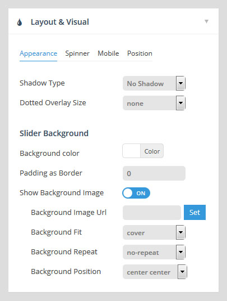Click the Padding as Border field
Image resolution: width=227 pixels, height=301 pixels.
(x=154, y=173)
